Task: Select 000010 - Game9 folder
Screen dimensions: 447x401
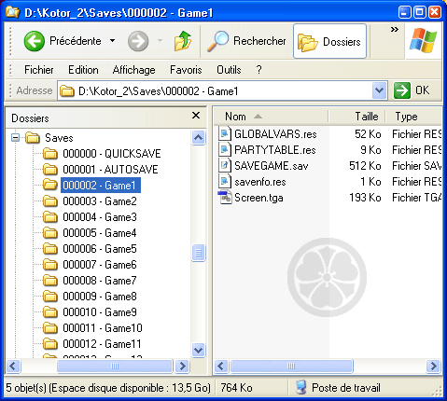Action: 100,312
